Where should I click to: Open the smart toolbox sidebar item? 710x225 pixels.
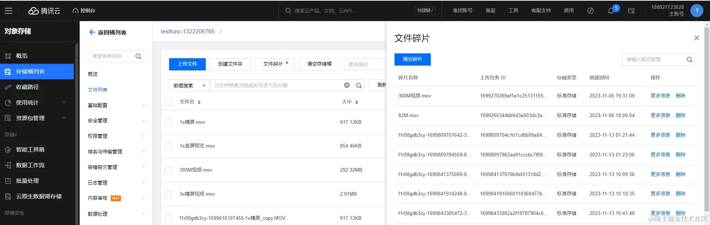[37, 150]
